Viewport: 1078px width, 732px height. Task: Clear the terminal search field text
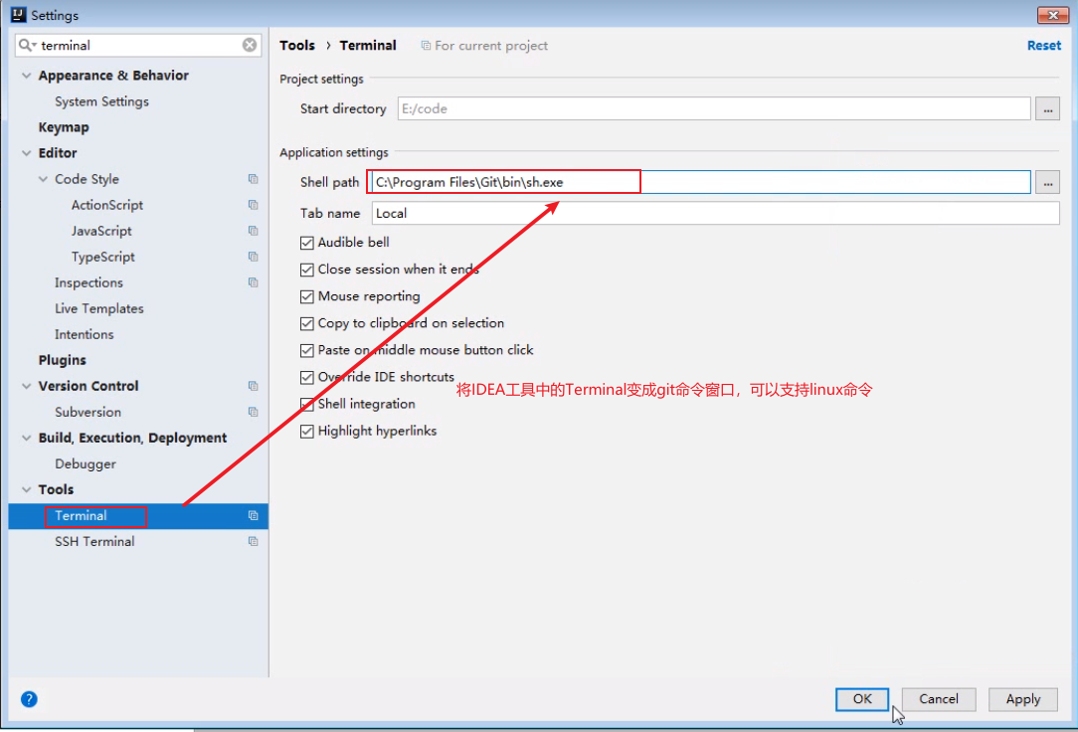[x=250, y=45]
